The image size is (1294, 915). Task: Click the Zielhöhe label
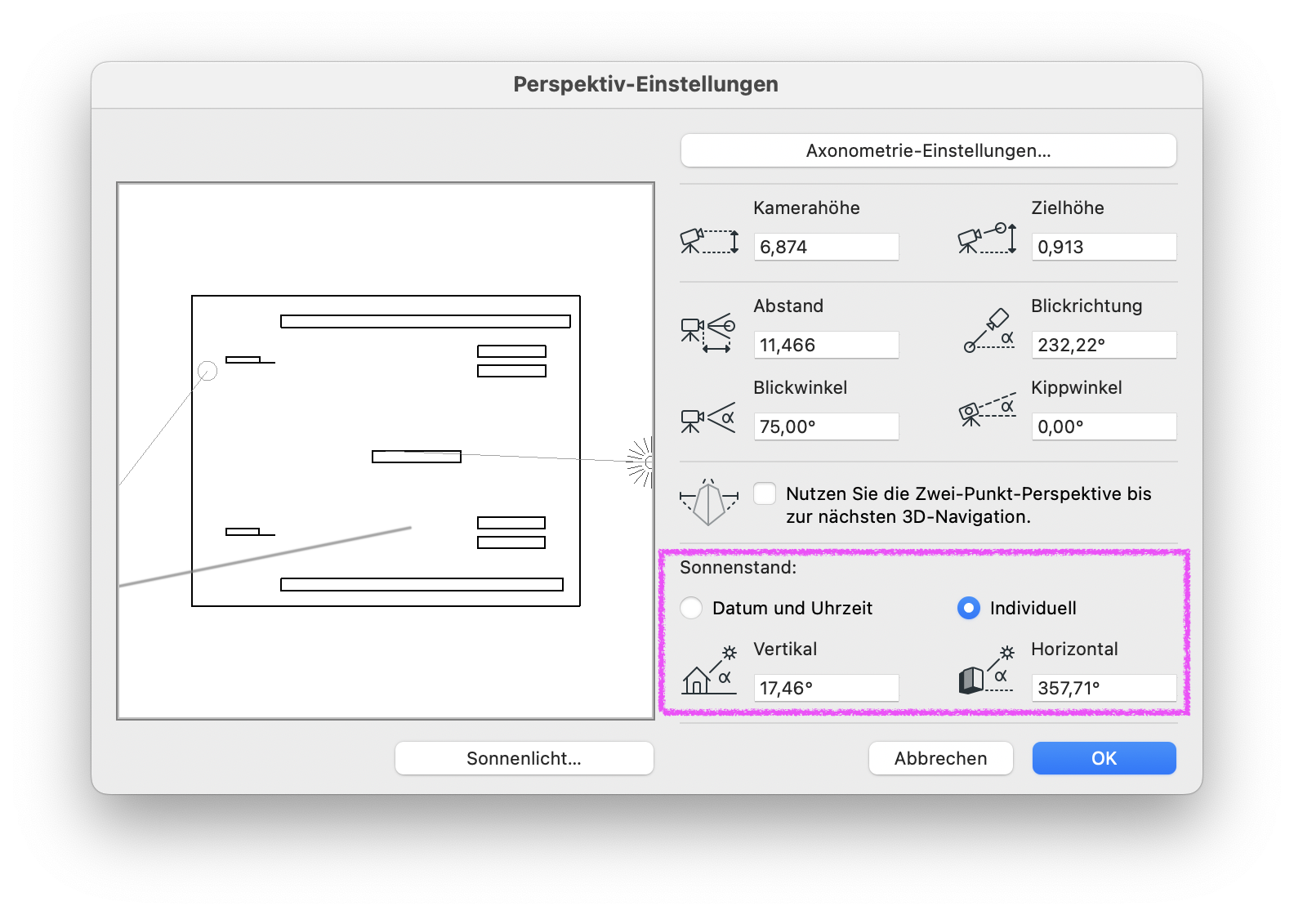1067,208
